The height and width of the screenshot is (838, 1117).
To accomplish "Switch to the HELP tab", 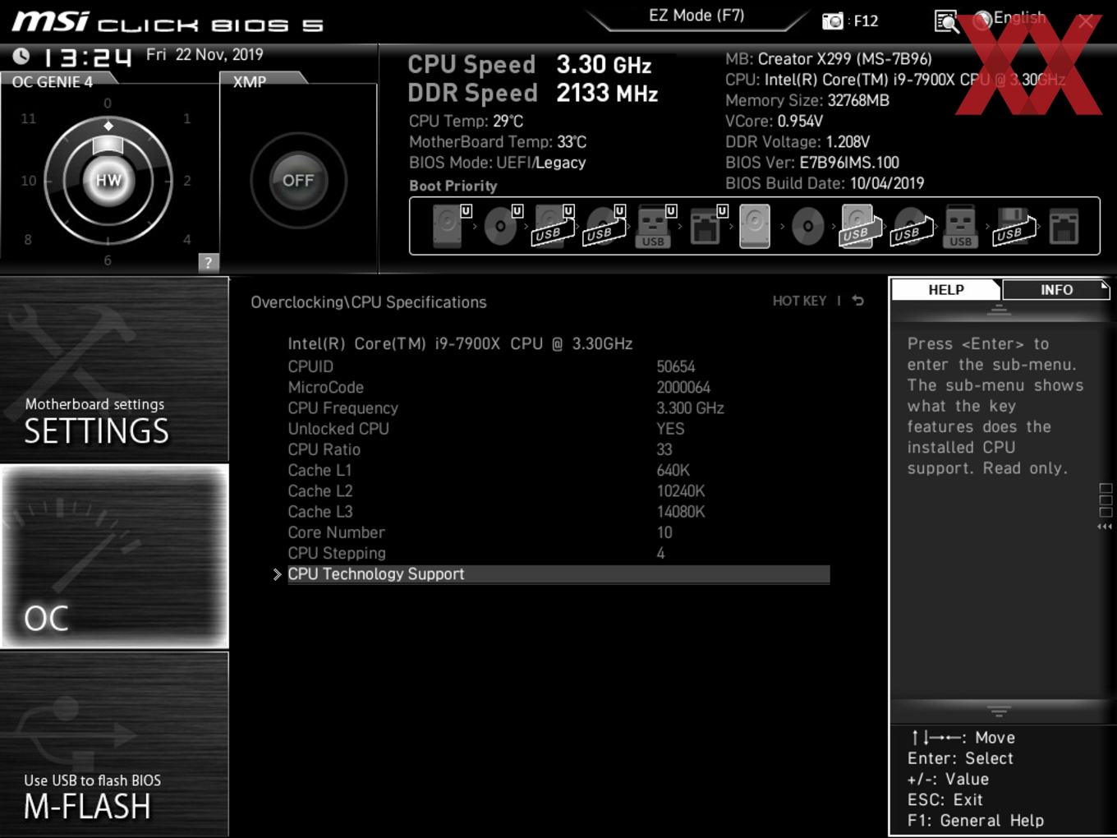I will click(x=946, y=290).
